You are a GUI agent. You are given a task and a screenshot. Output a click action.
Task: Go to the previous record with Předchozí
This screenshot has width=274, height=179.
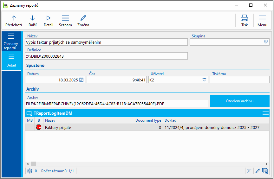[x=14, y=21]
